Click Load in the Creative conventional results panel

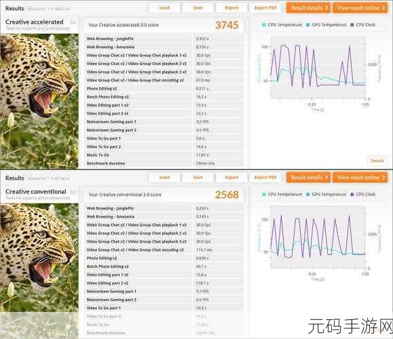[164, 177]
